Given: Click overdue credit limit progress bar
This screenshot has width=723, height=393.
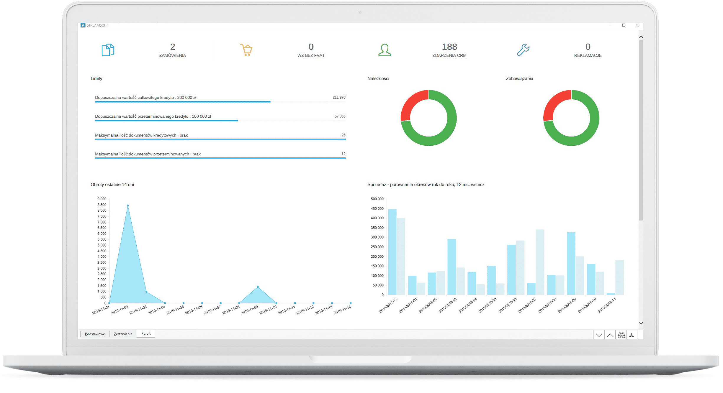Looking at the screenshot, I should click(220, 121).
